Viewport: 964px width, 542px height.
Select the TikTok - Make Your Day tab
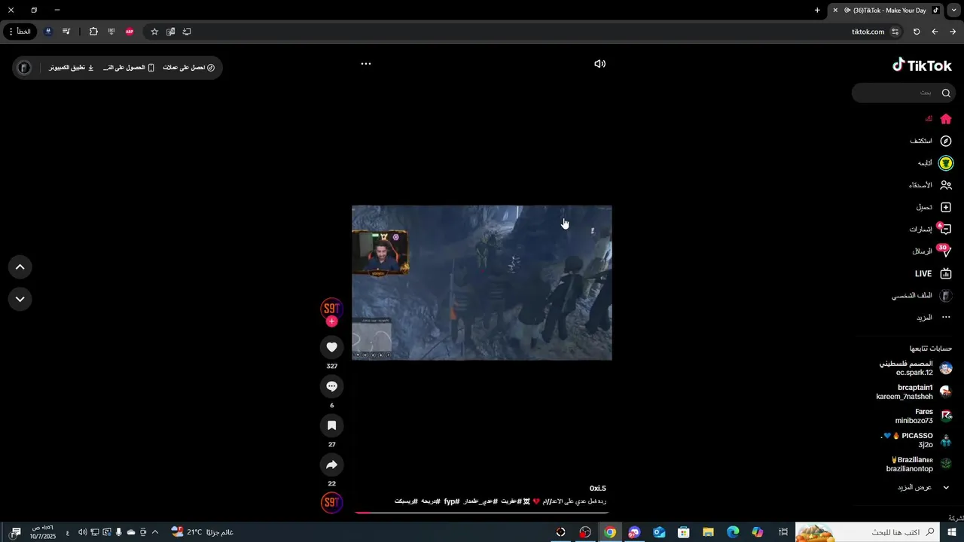click(886, 11)
